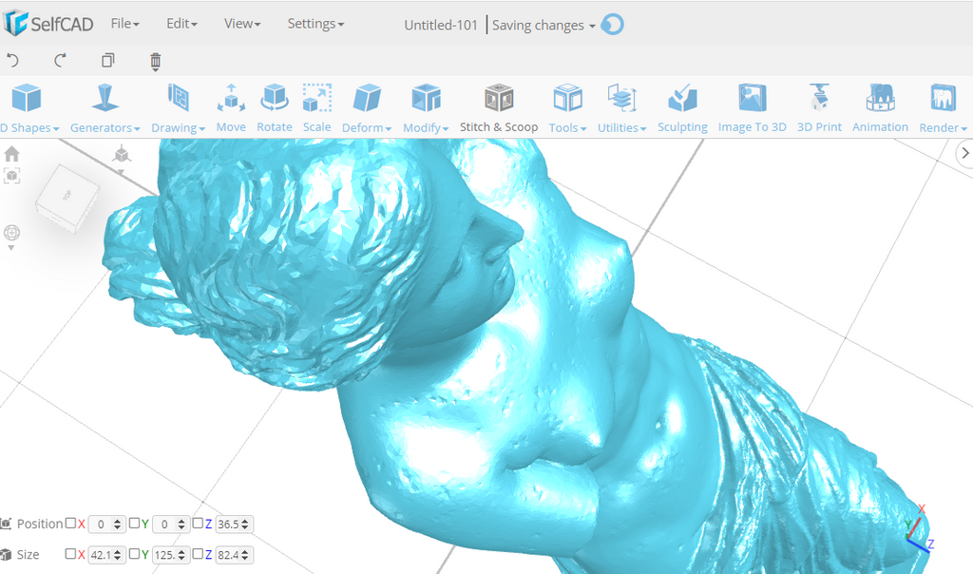Open the Settings menu

point(315,24)
